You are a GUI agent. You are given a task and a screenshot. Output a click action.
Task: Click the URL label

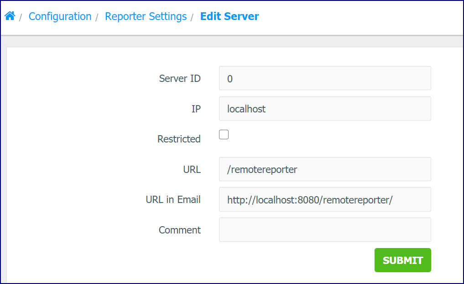point(192,169)
